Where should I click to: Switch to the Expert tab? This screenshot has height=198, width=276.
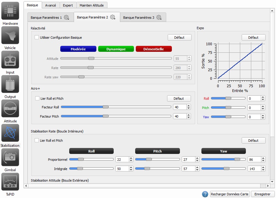[x=68, y=5]
